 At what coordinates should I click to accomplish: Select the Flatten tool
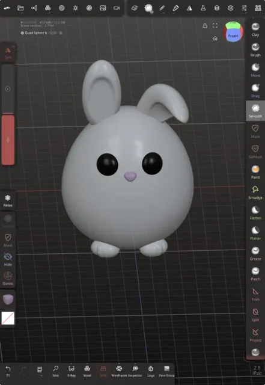255,212
